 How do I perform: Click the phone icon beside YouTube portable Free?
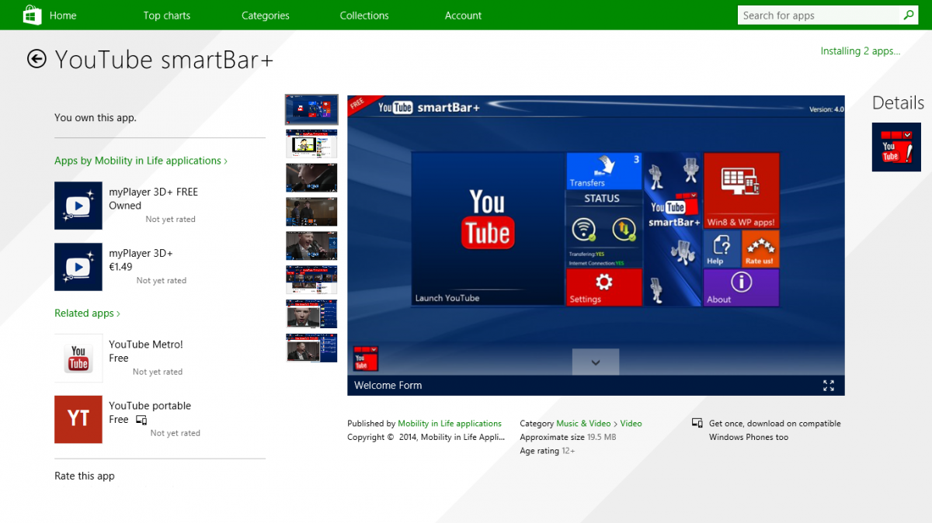[141, 420]
